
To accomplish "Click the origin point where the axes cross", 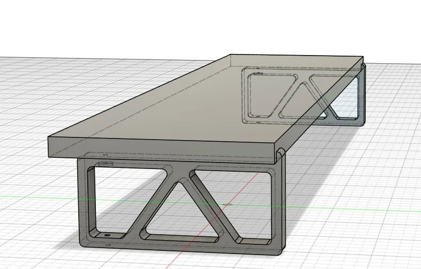I will [x=228, y=205].
